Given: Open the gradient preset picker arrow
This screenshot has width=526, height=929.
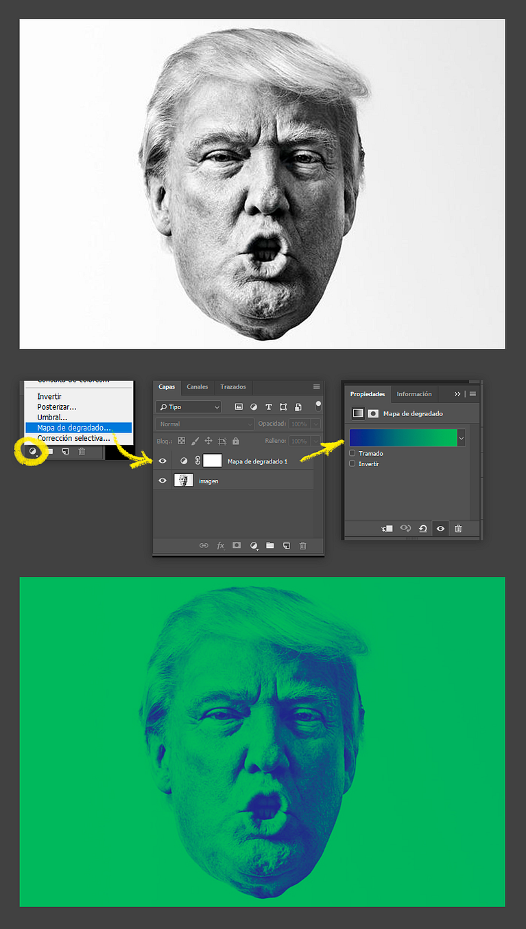Looking at the screenshot, I should click(x=462, y=437).
